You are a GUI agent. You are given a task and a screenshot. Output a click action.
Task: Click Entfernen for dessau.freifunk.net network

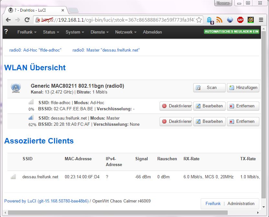tap(243, 122)
